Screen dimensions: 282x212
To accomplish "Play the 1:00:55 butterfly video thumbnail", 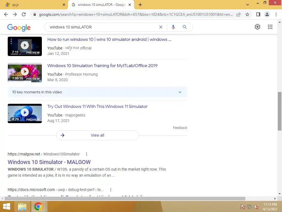I will coord(25,73).
